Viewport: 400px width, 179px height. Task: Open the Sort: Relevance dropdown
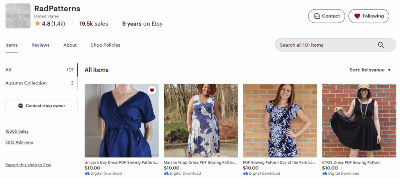pyautogui.click(x=370, y=70)
